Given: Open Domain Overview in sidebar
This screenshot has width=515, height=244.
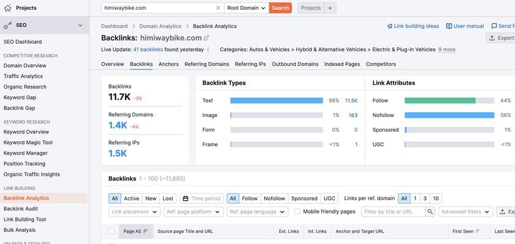Looking at the screenshot, I should pos(25,66).
